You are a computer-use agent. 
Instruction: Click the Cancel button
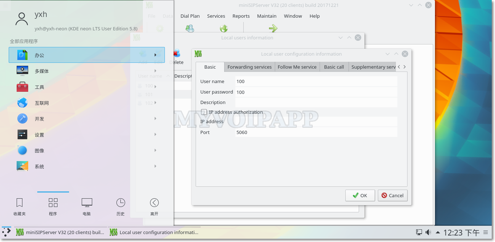(393, 195)
